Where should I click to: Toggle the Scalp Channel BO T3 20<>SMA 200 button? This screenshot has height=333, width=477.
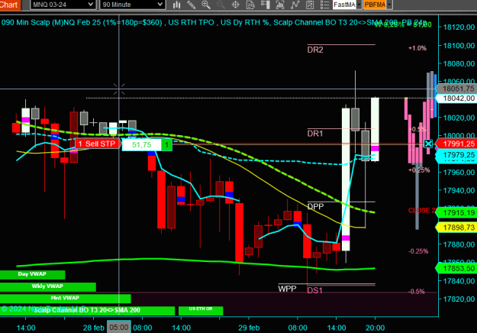pos(87,311)
